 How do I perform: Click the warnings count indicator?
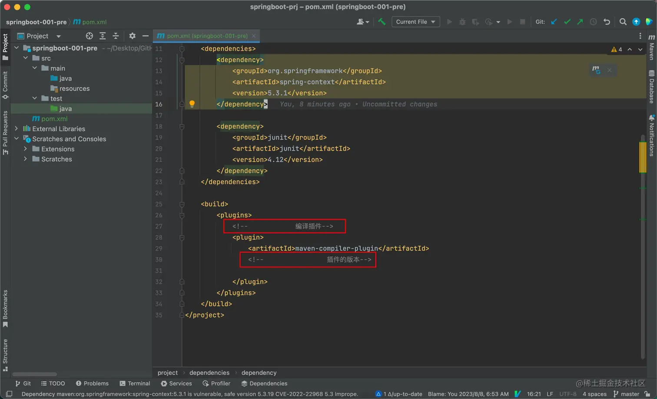click(x=617, y=49)
